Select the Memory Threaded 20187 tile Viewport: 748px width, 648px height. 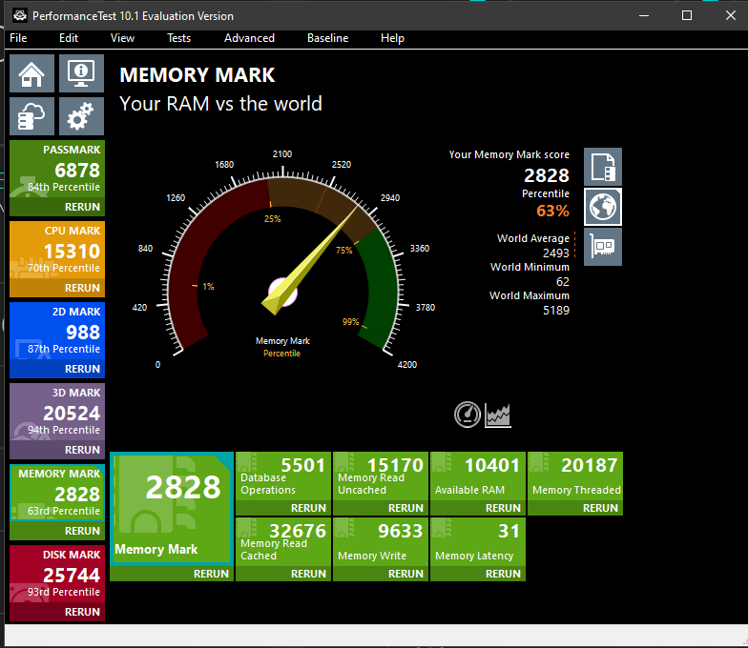coord(575,476)
